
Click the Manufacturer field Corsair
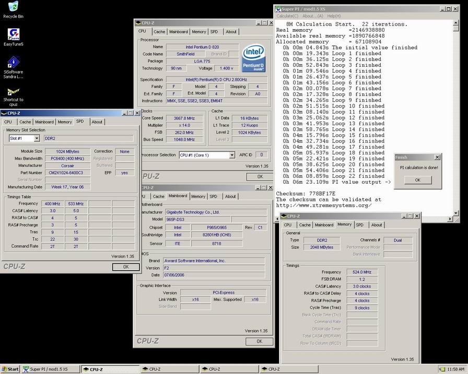(67, 165)
